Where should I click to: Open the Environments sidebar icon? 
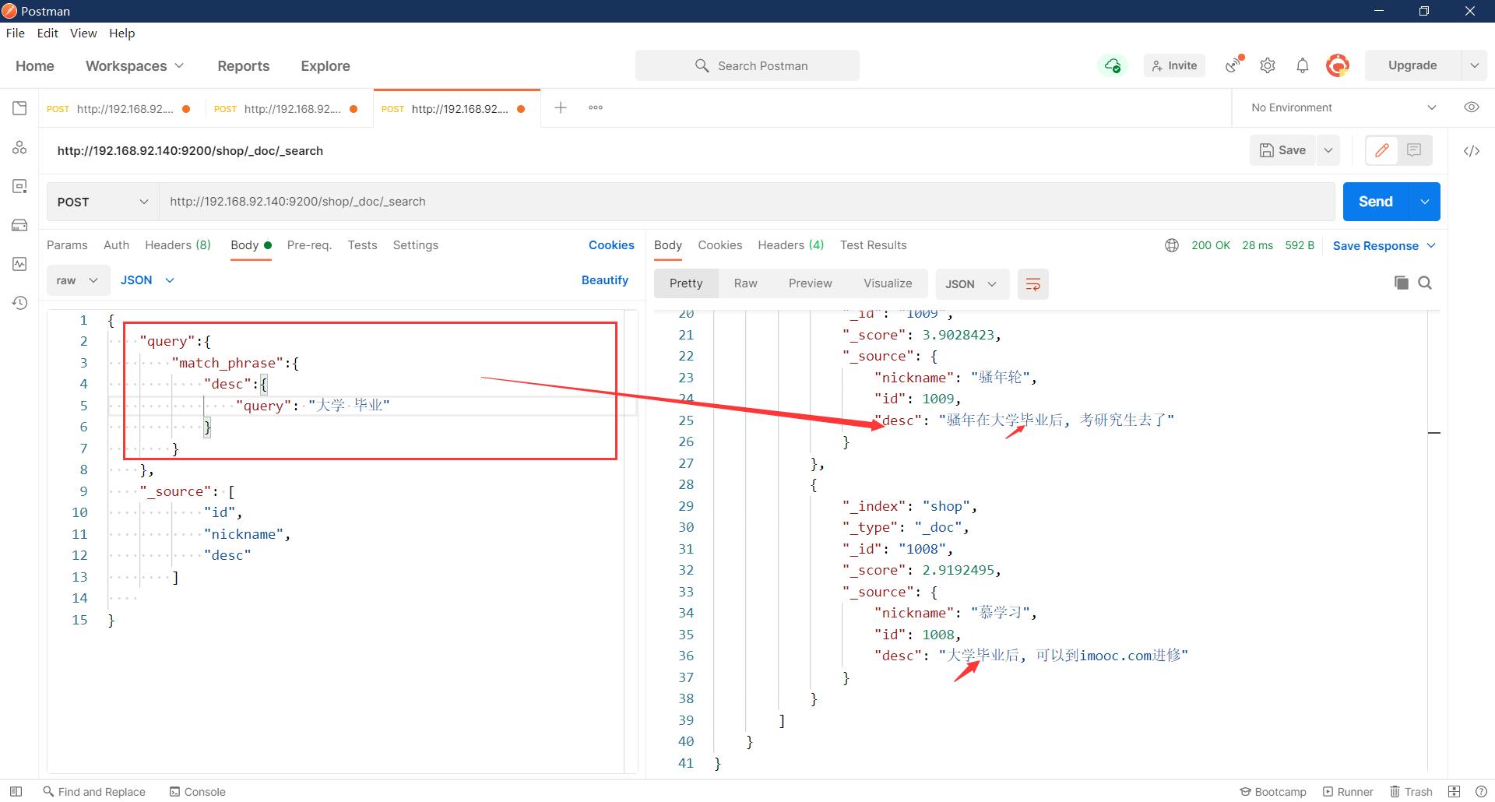point(19,186)
